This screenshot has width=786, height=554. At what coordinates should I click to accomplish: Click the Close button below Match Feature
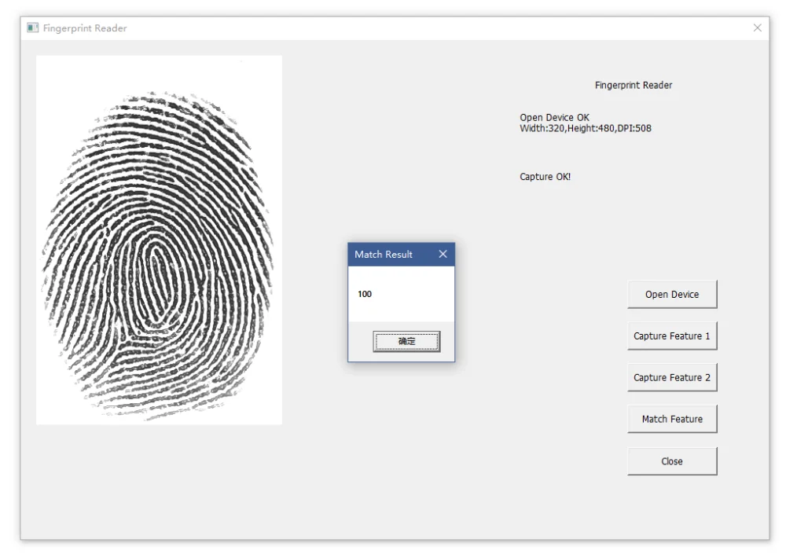pyautogui.click(x=672, y=460)
